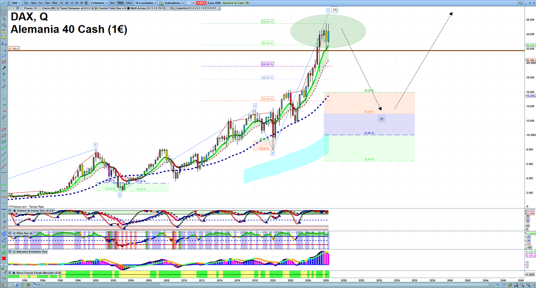Select the zoom-area rectangle tool
This screenshot has width=536, height=288.
tap(4, 25)
